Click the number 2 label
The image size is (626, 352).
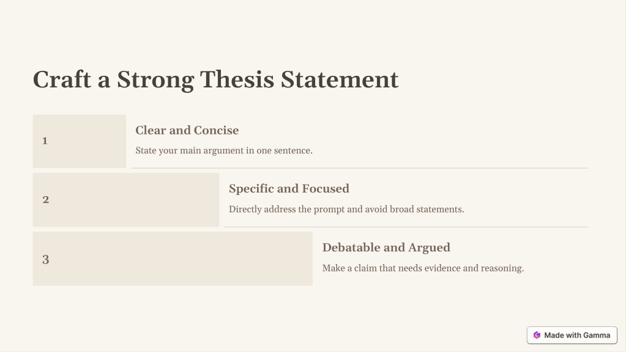coord(45,200)
